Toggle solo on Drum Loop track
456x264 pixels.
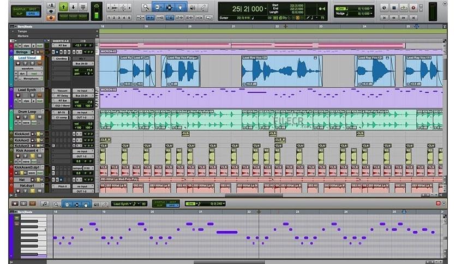(32, 117)
